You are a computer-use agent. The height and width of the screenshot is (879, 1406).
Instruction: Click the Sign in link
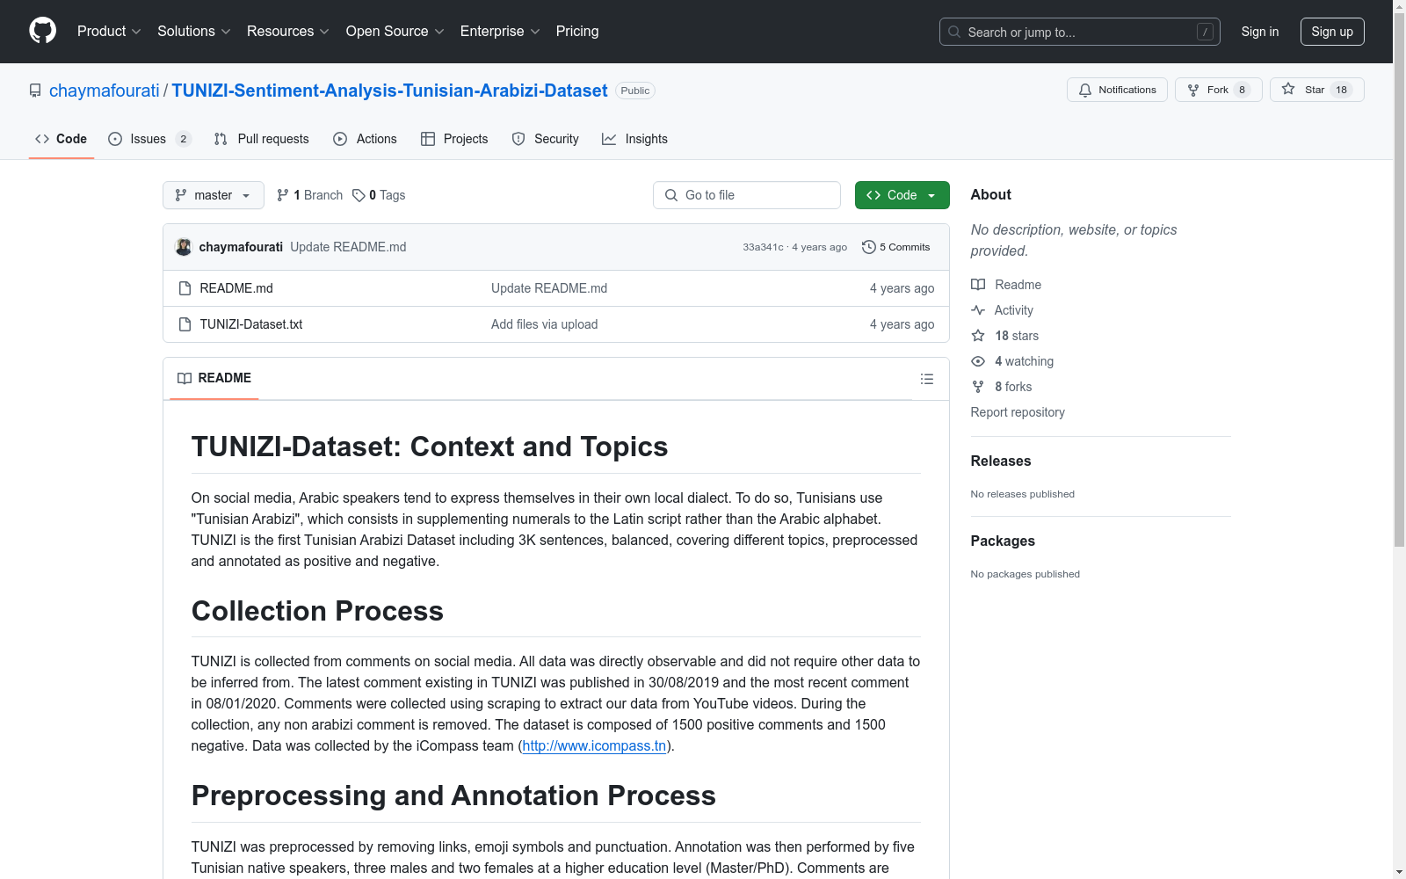[1260, 32]
